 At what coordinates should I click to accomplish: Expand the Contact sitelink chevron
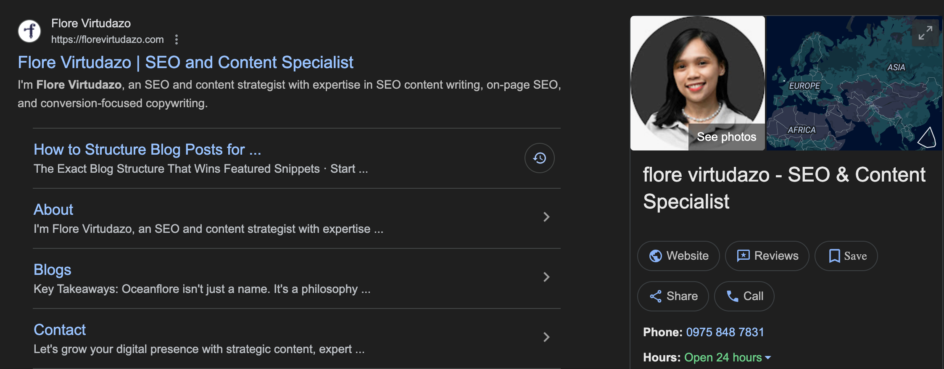click(x=546, y=337)
